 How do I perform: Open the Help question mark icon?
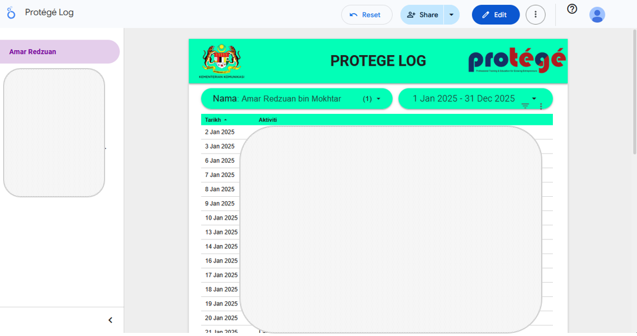coord(572,9)
